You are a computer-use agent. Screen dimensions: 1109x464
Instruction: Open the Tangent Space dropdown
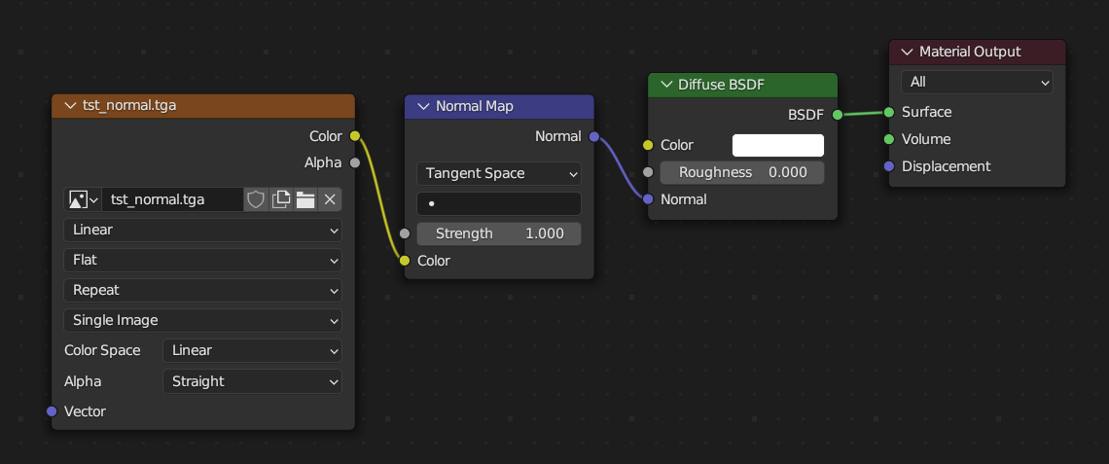tap(499, 173)
